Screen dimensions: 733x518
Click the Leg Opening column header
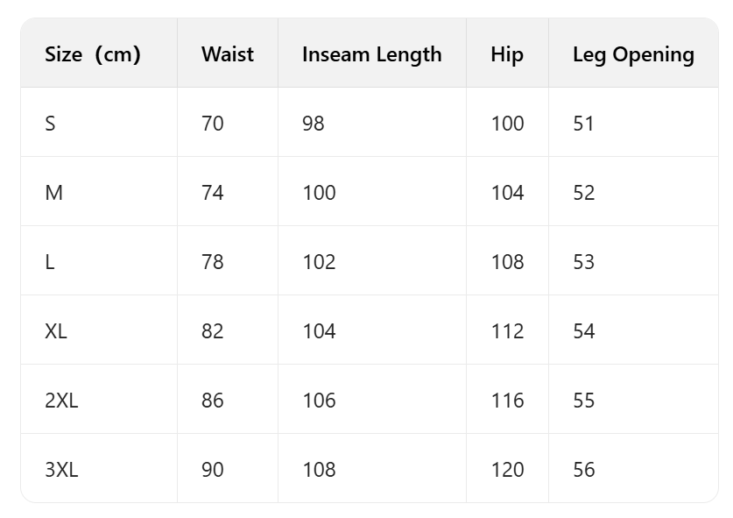click(633, 54)
